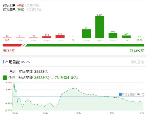146x116 pixels.
Task: Click 涨753家 text
Action: tap(9, 51)
